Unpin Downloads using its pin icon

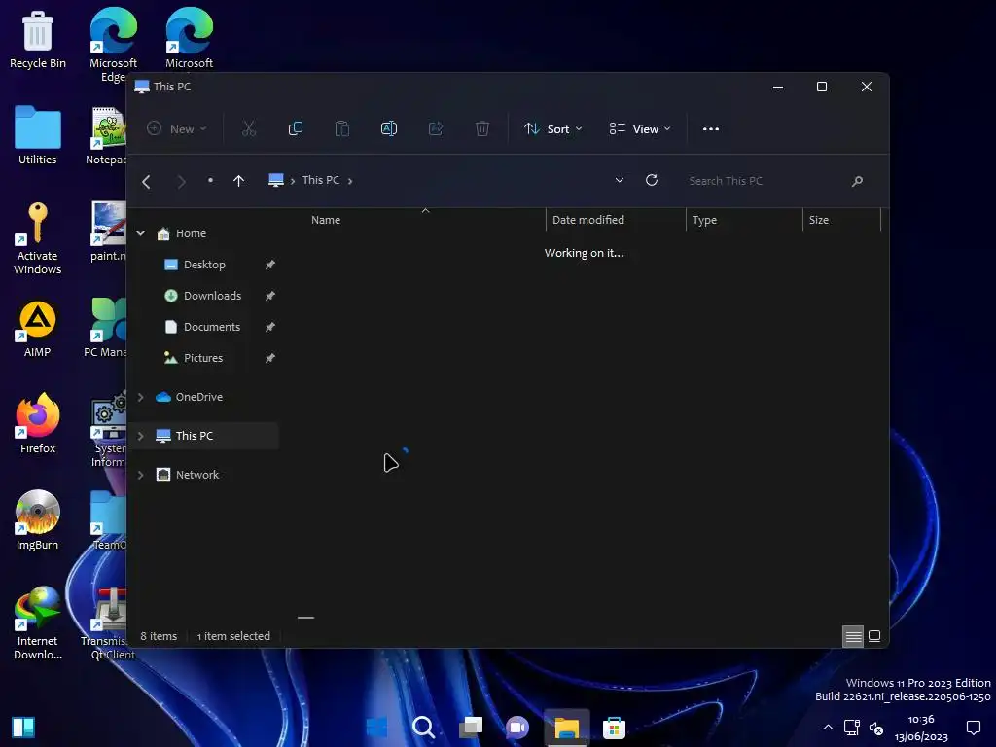(x=270, y=296)
